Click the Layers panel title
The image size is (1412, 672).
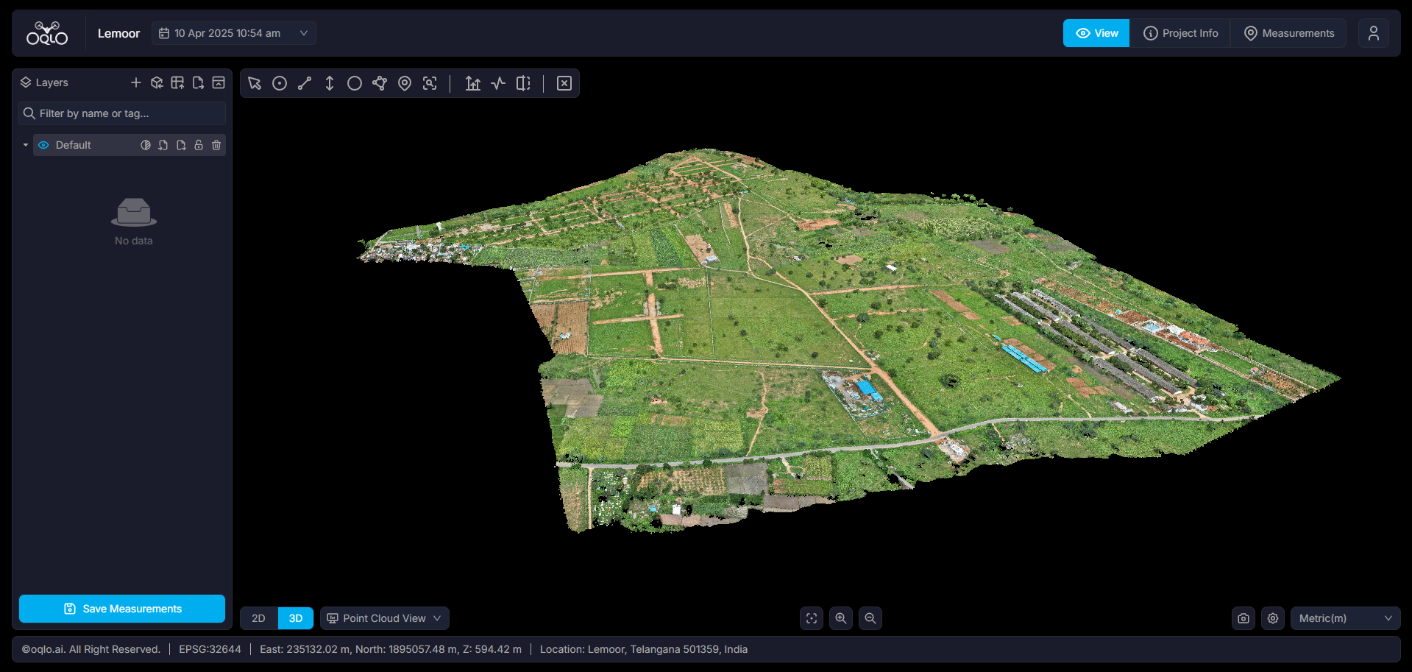click(52, 82)
